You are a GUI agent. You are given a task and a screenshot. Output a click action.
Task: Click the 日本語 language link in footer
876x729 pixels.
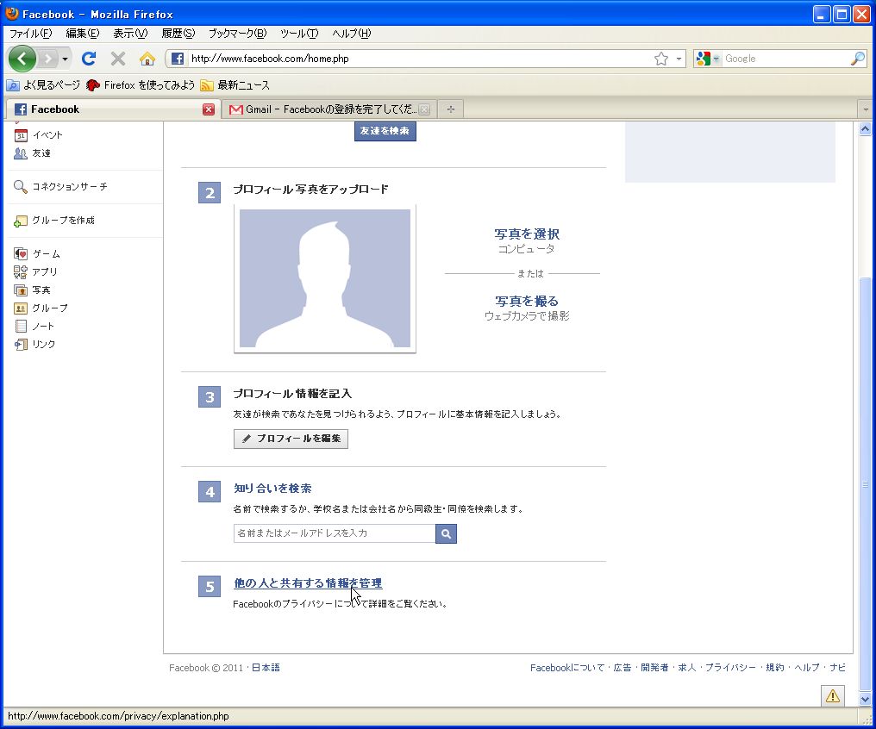pyautogui.click(x=266, y=668)
